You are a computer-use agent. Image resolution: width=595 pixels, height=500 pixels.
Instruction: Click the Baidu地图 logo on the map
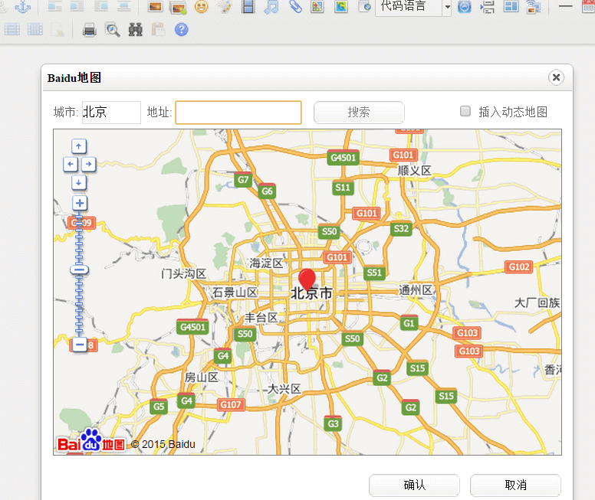(91, 441)
